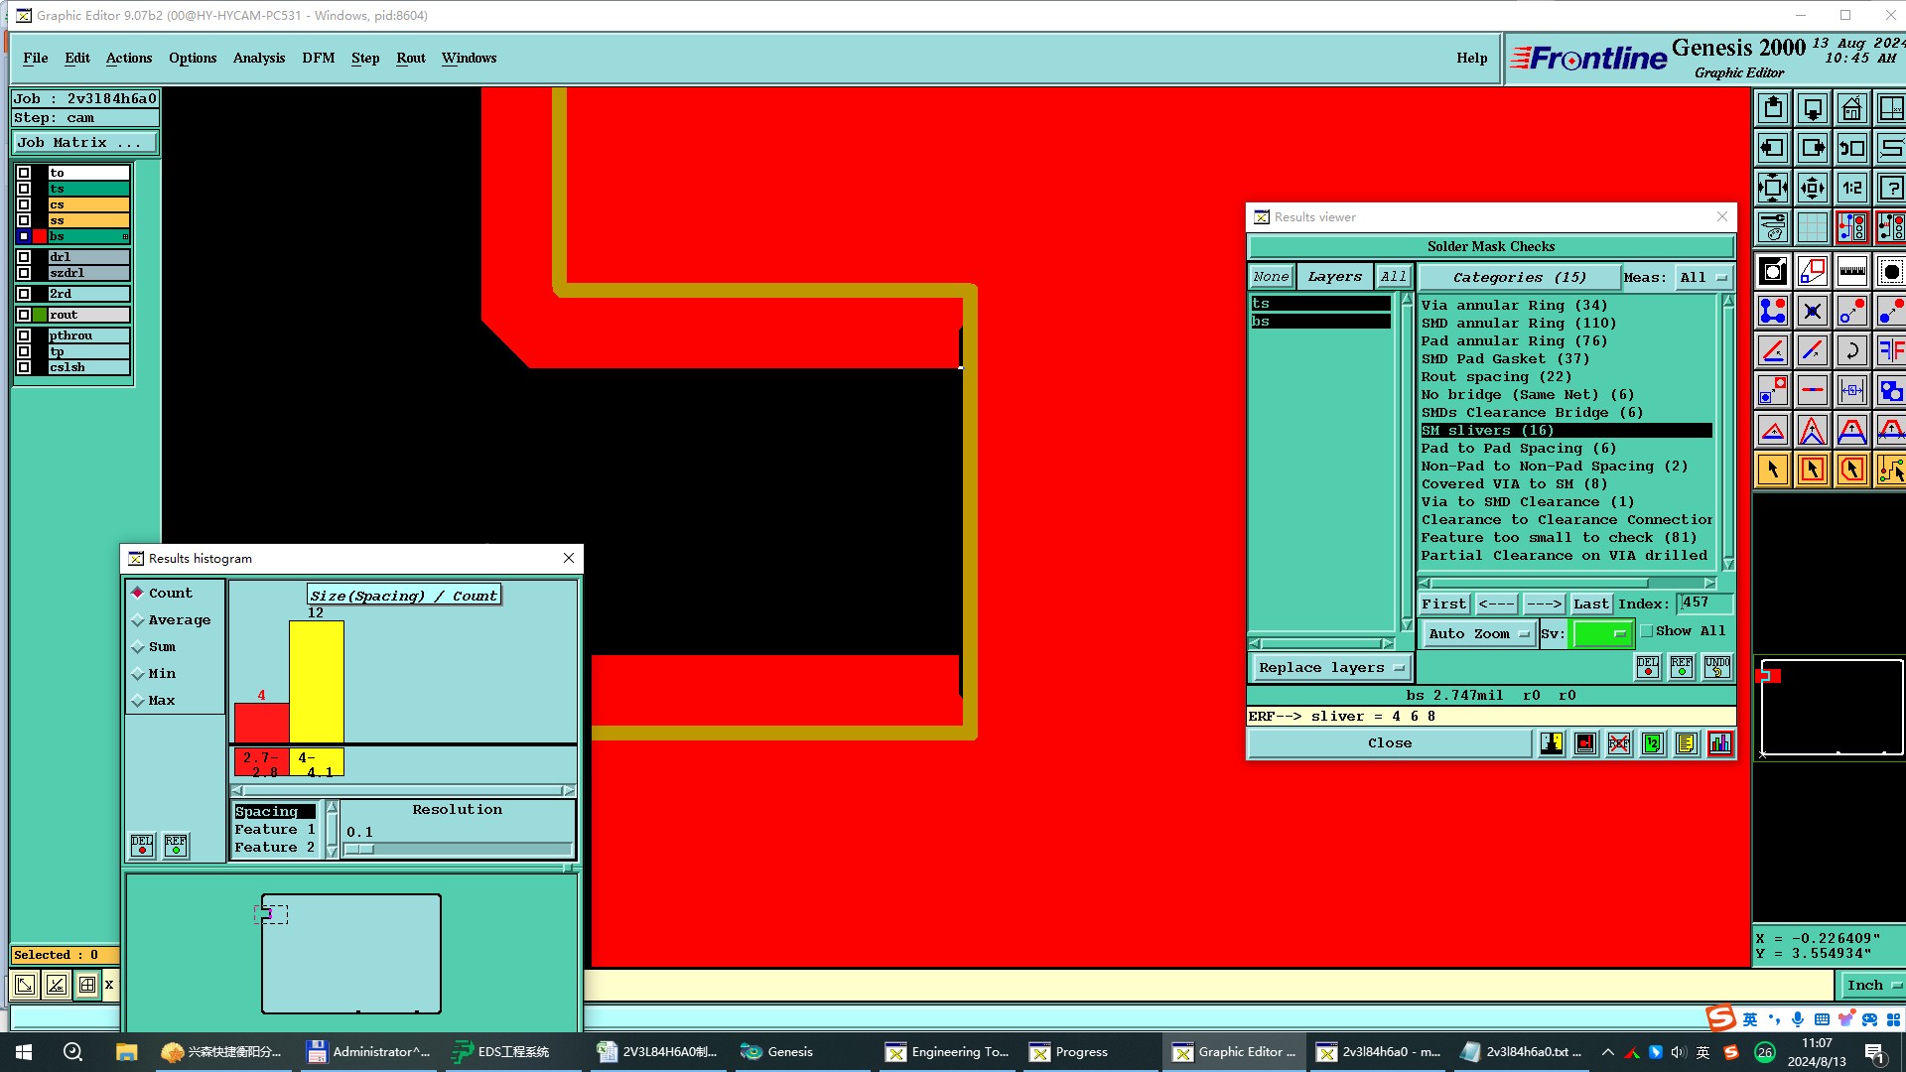The height and width of the screenshot is (1072, 1906).
Task: Select the ruler measurement tool
Action: point(1851,271)
